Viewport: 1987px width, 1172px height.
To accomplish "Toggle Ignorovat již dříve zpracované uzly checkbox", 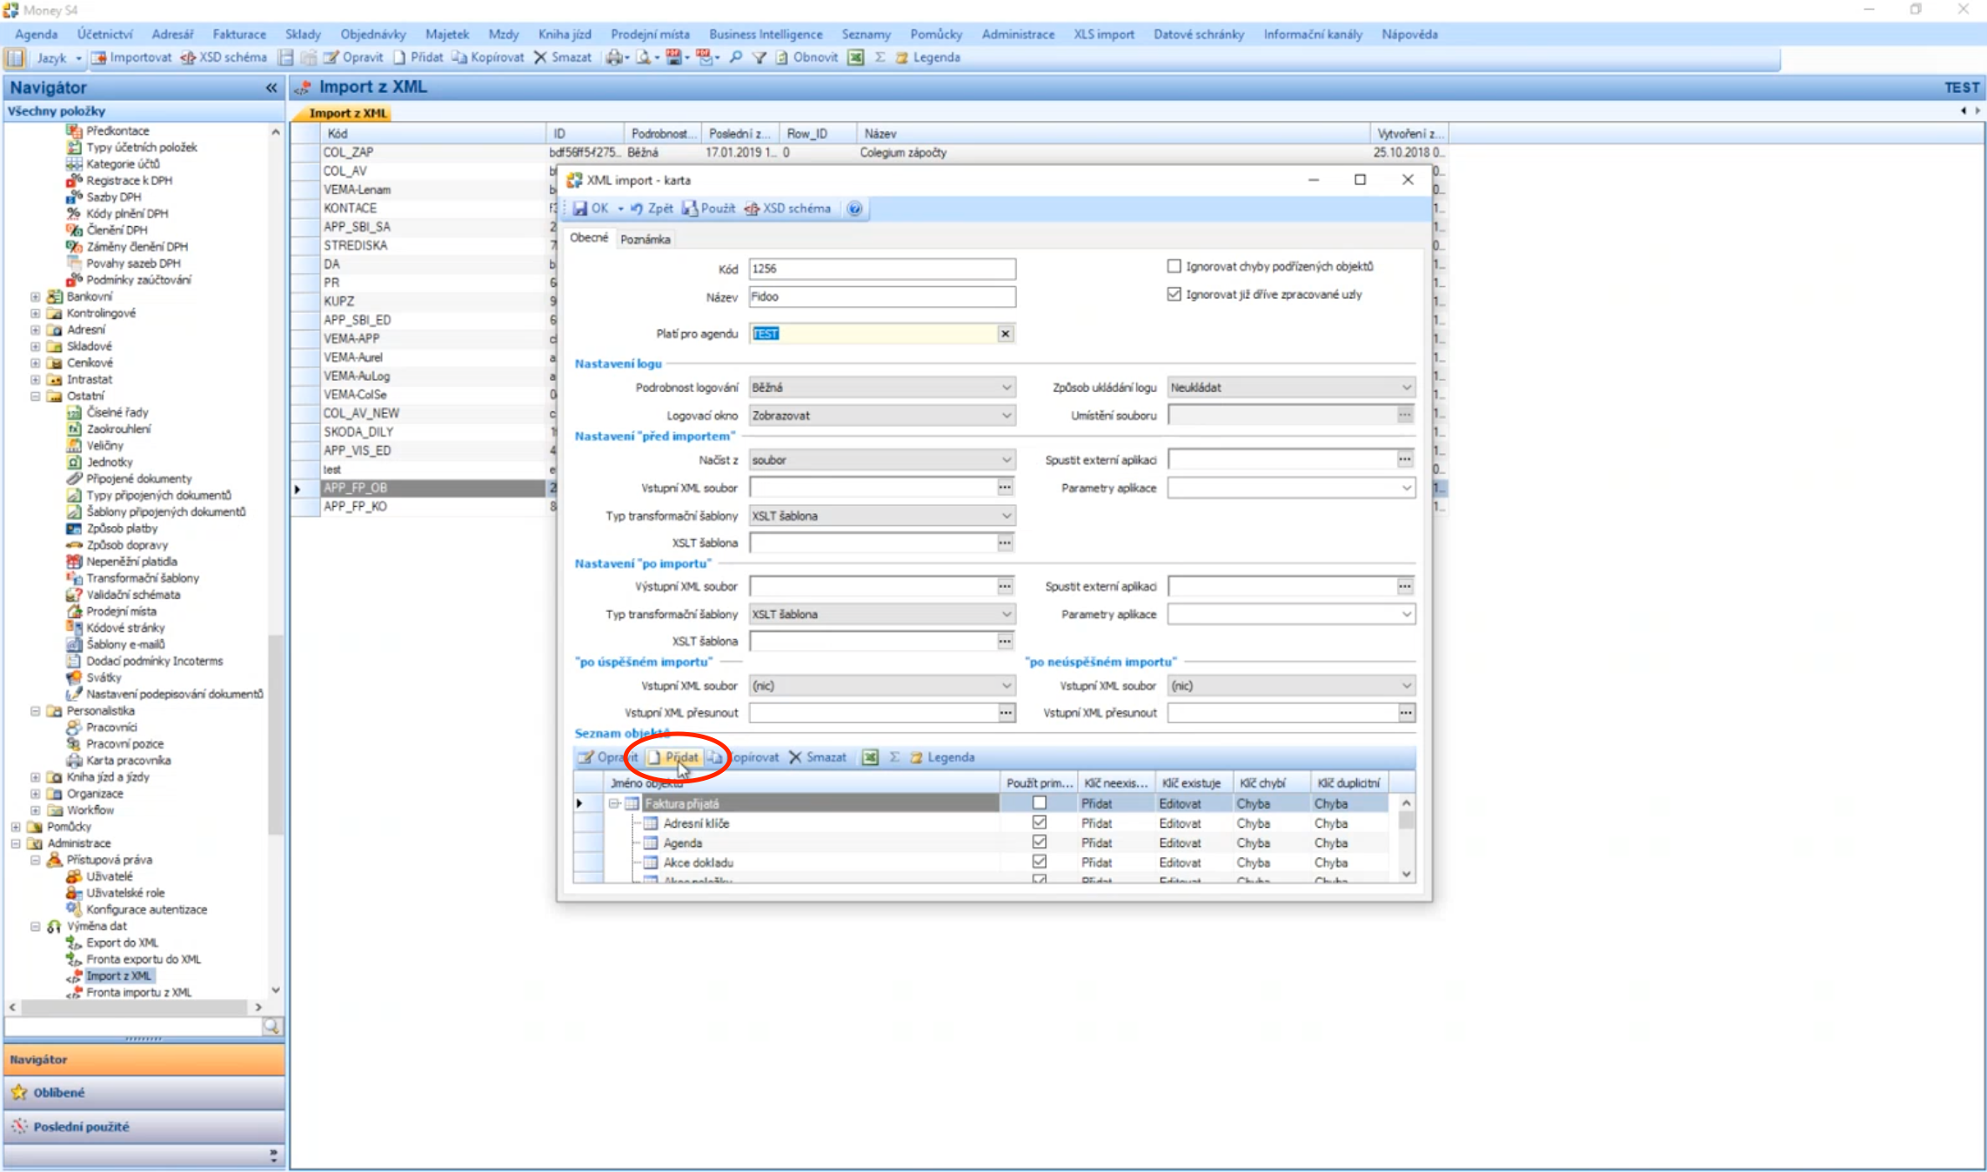I will (x=1174, y=294).
